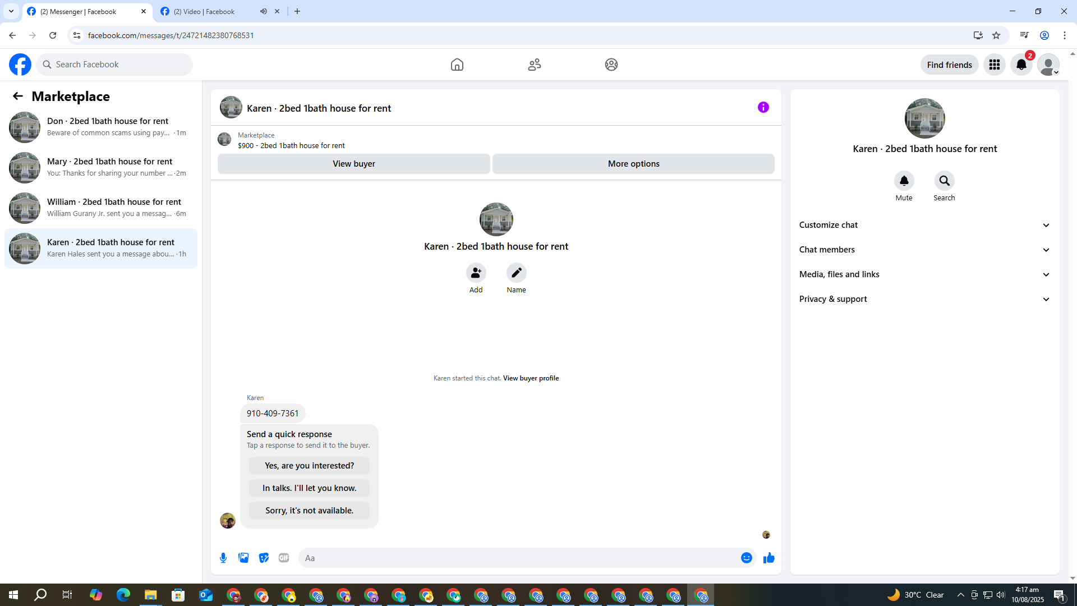Open the tab search dropdown

pyautogui.click(x=11, y=11)
